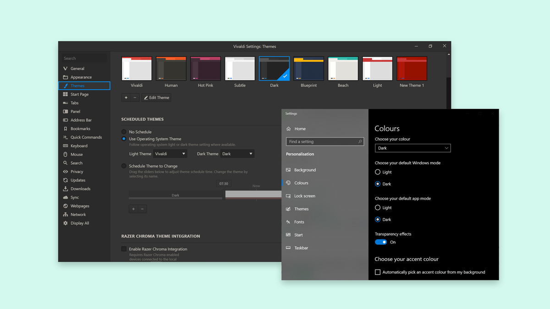Screen dimensions: 550x309
Task: Tick automatically pick accent colour checkbox
Action: (378, 272)
